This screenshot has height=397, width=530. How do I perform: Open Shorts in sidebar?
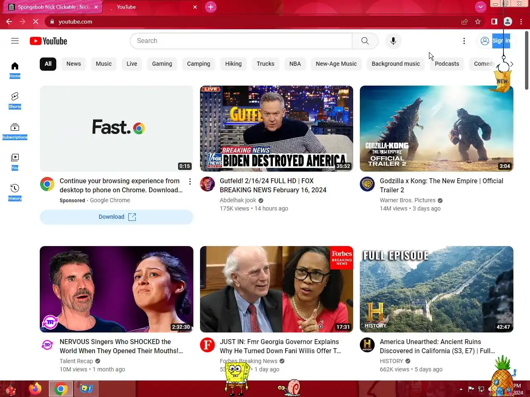(15, 100)
